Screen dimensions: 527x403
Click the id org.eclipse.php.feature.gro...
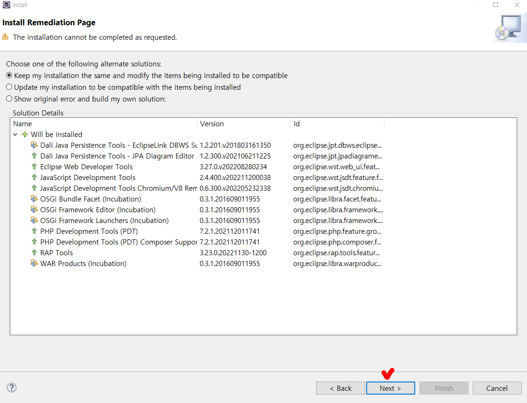pos(337,231)
